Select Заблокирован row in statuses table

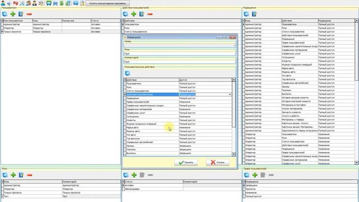point(182,189)
